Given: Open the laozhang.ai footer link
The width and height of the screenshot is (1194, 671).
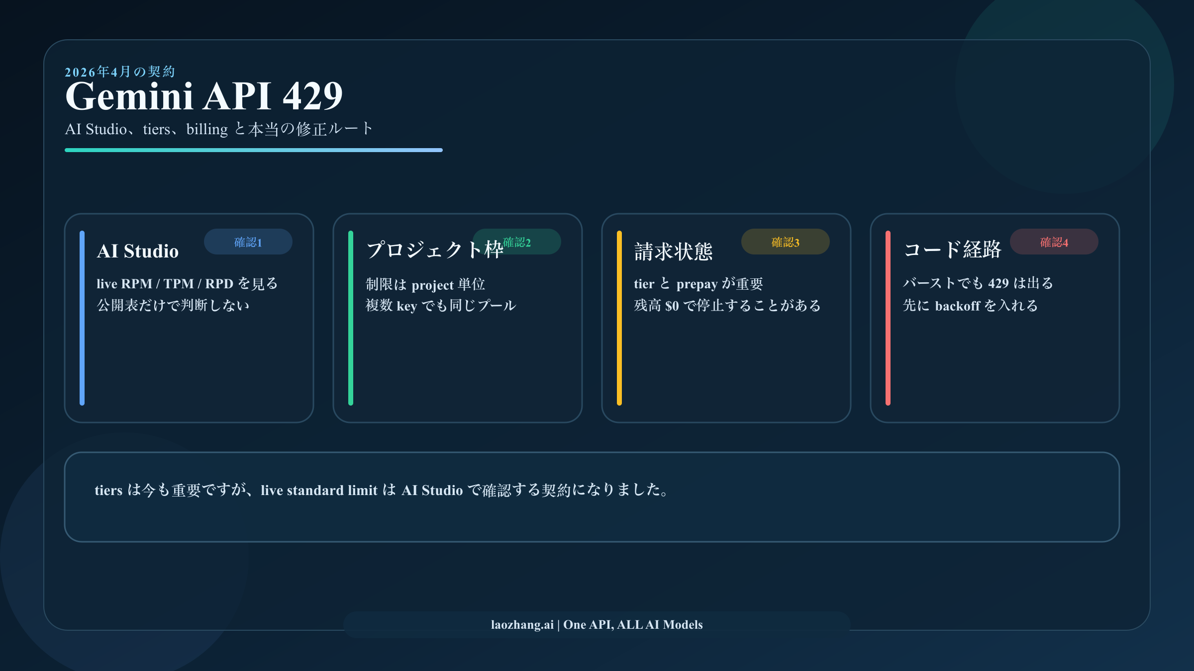Looking at the screenshot, I should 597,625.
